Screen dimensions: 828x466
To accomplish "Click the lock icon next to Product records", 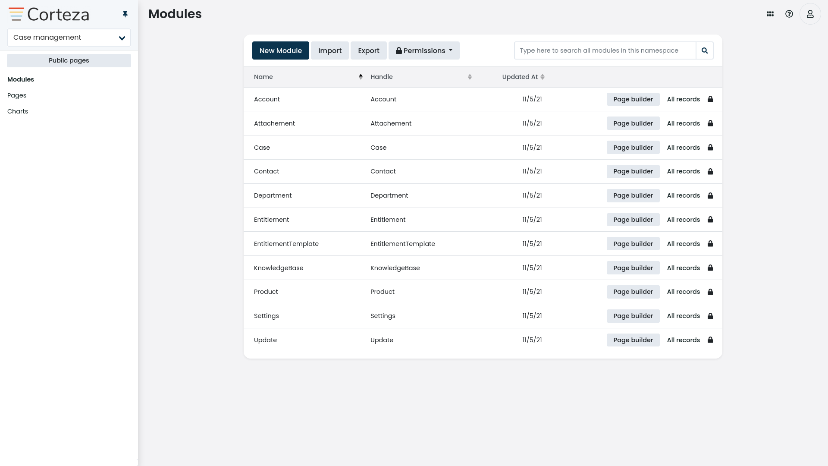I will coord(710,292).
